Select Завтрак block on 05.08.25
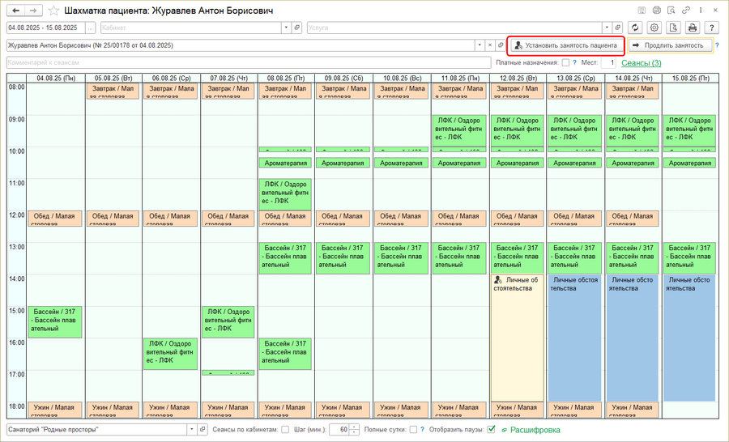The width and height of the screenshot is (729, 442). click(113, 91)
